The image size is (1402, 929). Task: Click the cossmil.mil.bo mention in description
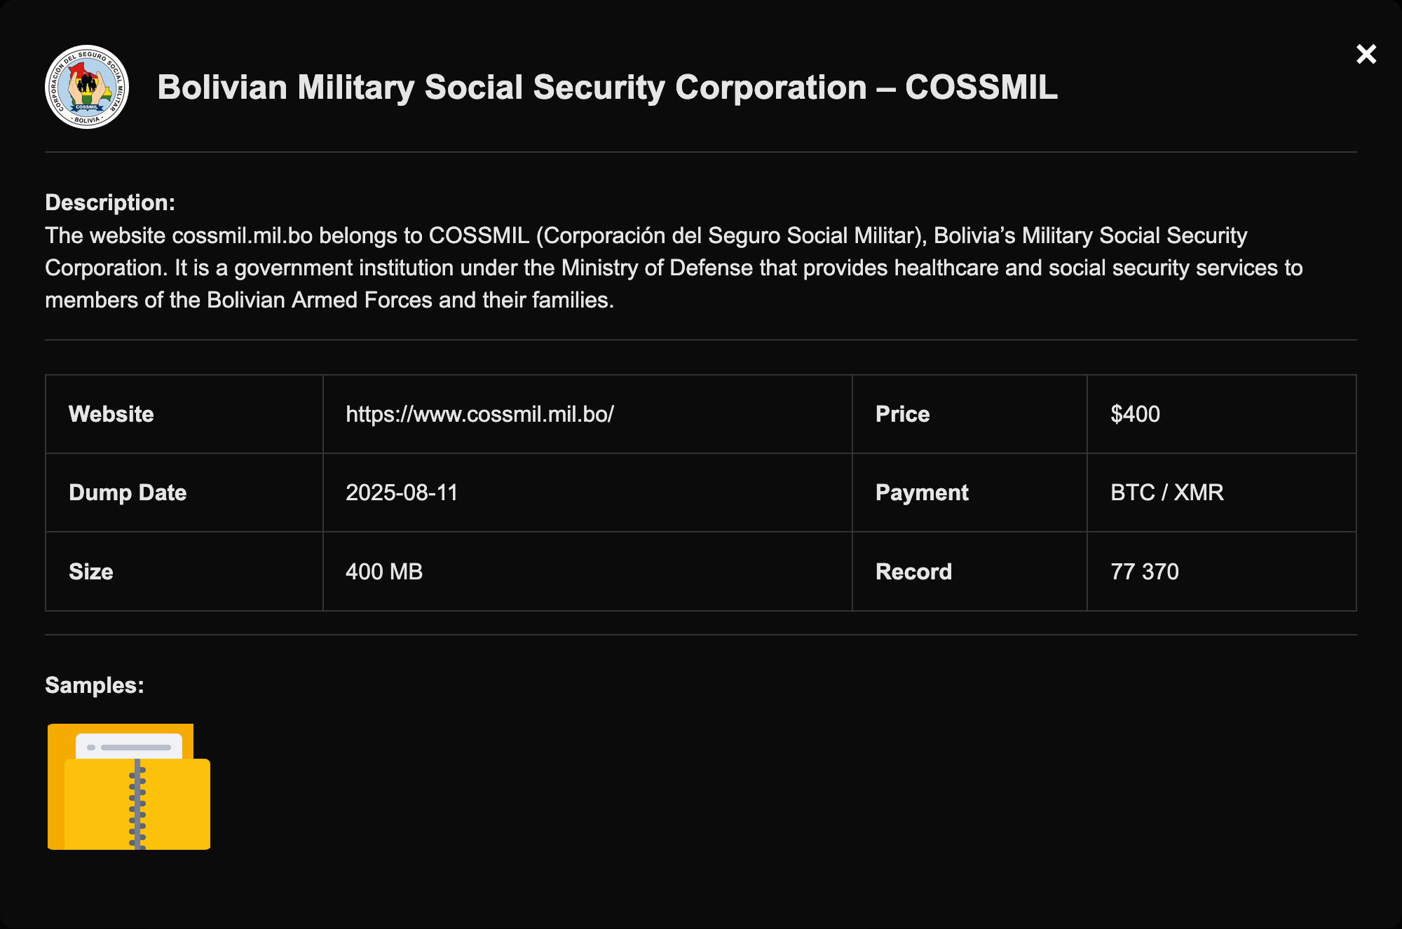point(242,236)
